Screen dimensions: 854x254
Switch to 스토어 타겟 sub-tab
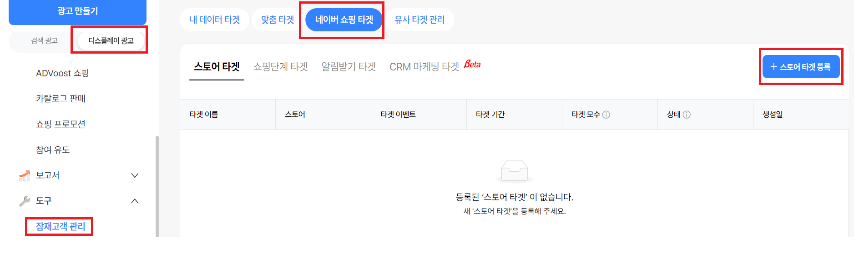217,67
